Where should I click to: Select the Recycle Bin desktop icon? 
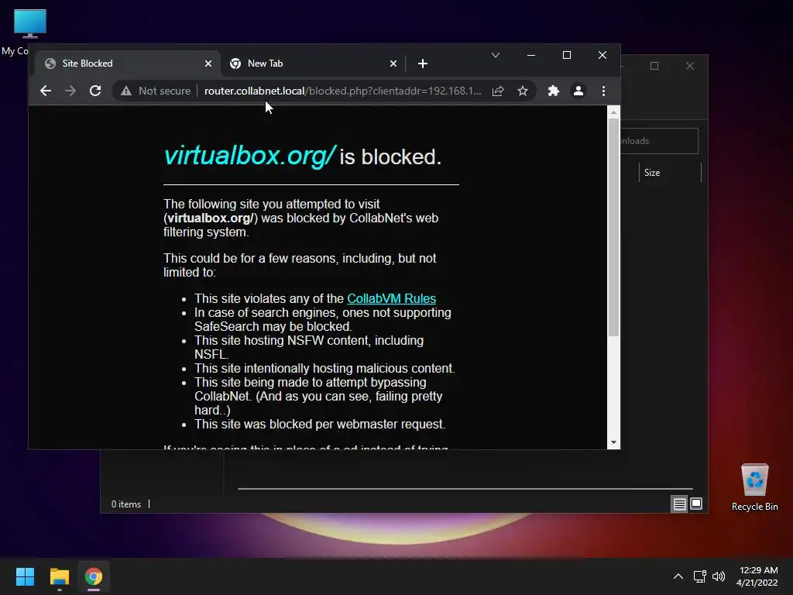pos(754,488)
